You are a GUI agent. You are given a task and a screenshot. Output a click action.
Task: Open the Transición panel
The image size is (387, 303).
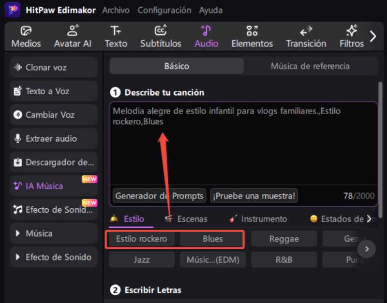pyautogui.click(x=306, y=37)
